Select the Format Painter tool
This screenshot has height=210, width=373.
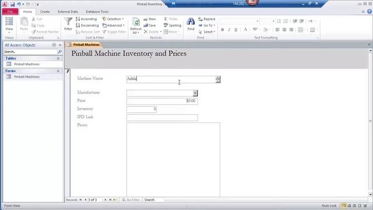coord(45,32)
